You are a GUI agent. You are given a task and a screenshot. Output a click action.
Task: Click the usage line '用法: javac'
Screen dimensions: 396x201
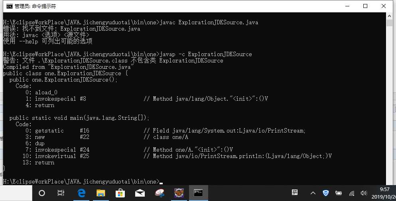tap(46, 35)
